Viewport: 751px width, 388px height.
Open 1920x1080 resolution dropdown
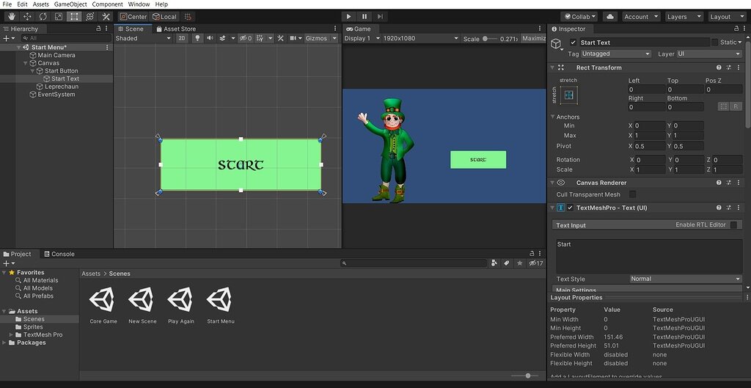[x=420, y=38]
